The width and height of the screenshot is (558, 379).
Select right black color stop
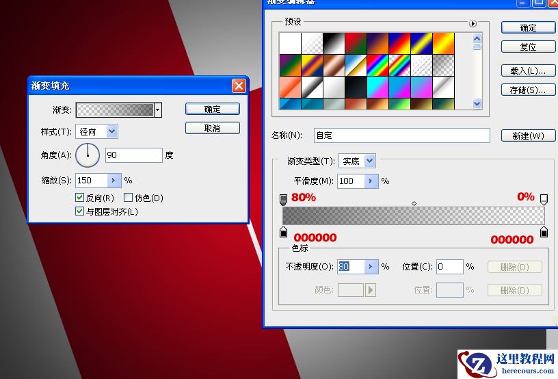[x=544, y=231]
